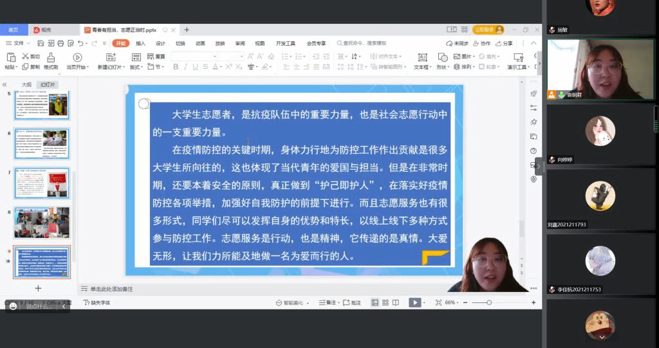659x348 pixels.
Task: Expand the File (文件) menu
Action: (x=17, y=43)
